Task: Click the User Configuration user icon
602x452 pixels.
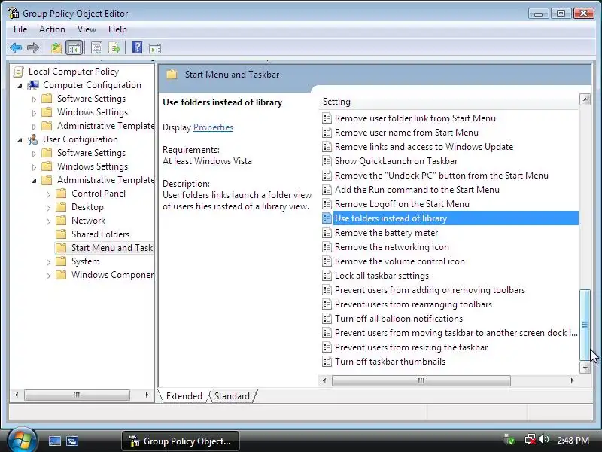Action: [33, 139]
